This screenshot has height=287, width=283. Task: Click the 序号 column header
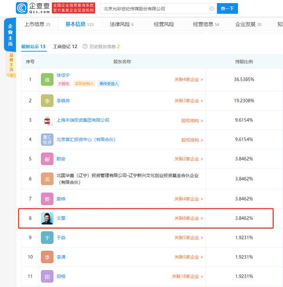[30, 62]
